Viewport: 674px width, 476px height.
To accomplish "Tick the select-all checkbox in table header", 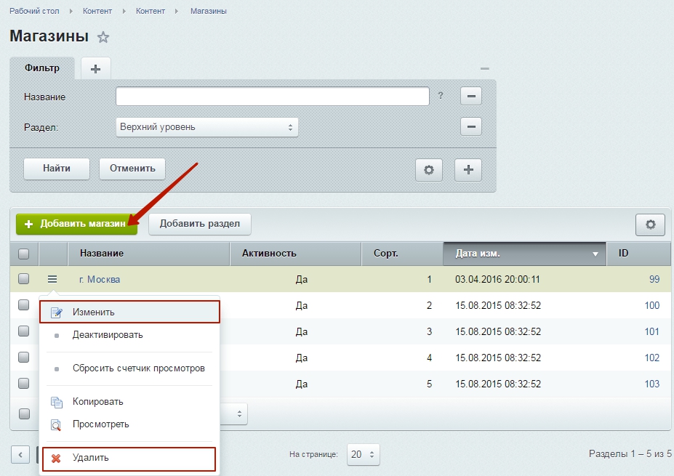I will (24, 254).
